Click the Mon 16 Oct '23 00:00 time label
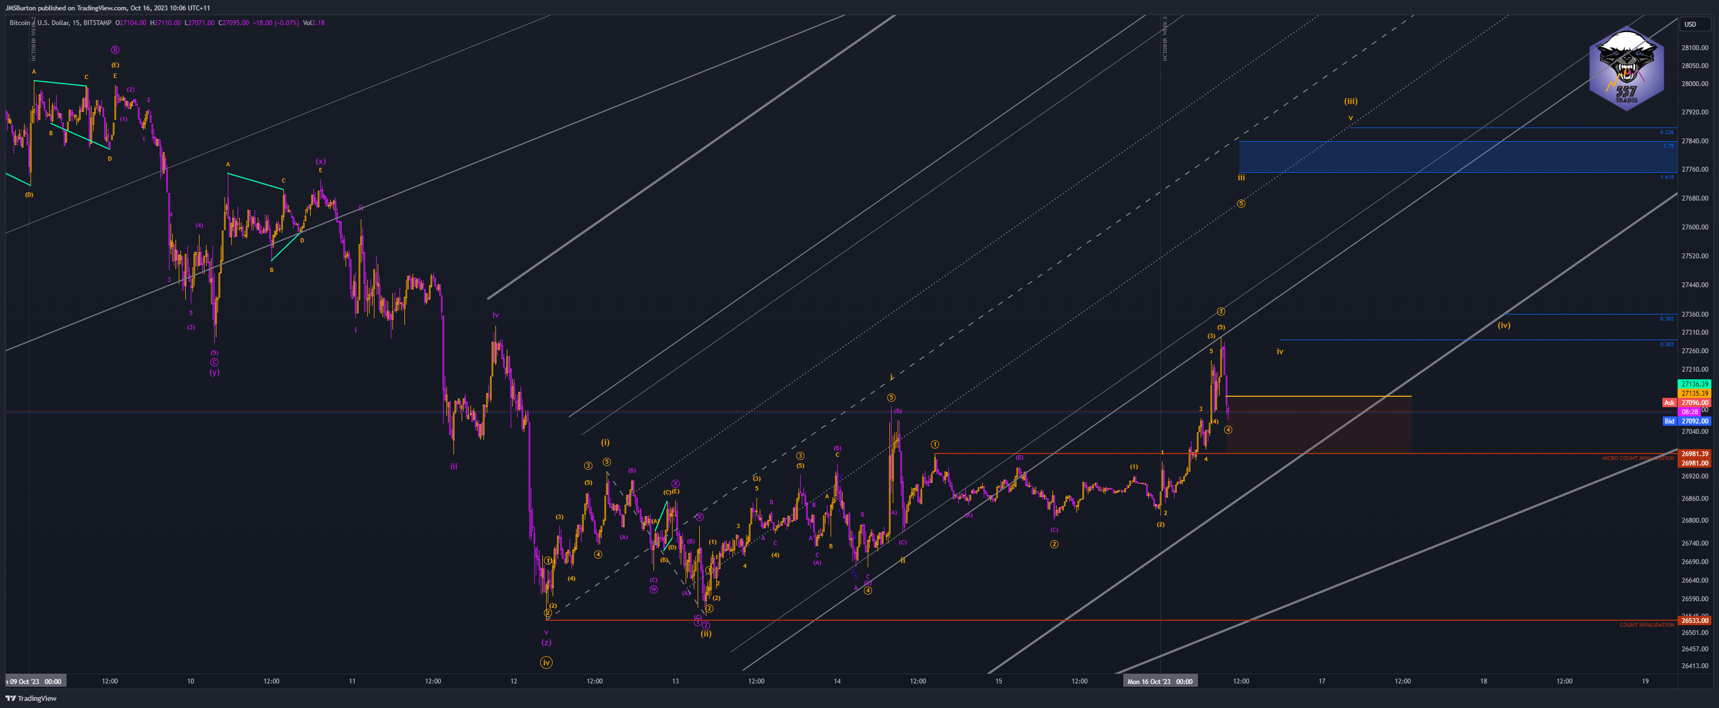 coord(1160,681)
